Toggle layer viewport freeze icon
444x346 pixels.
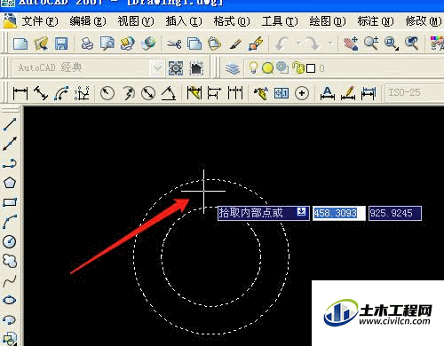pyautogui.click(x=282, y=67)
